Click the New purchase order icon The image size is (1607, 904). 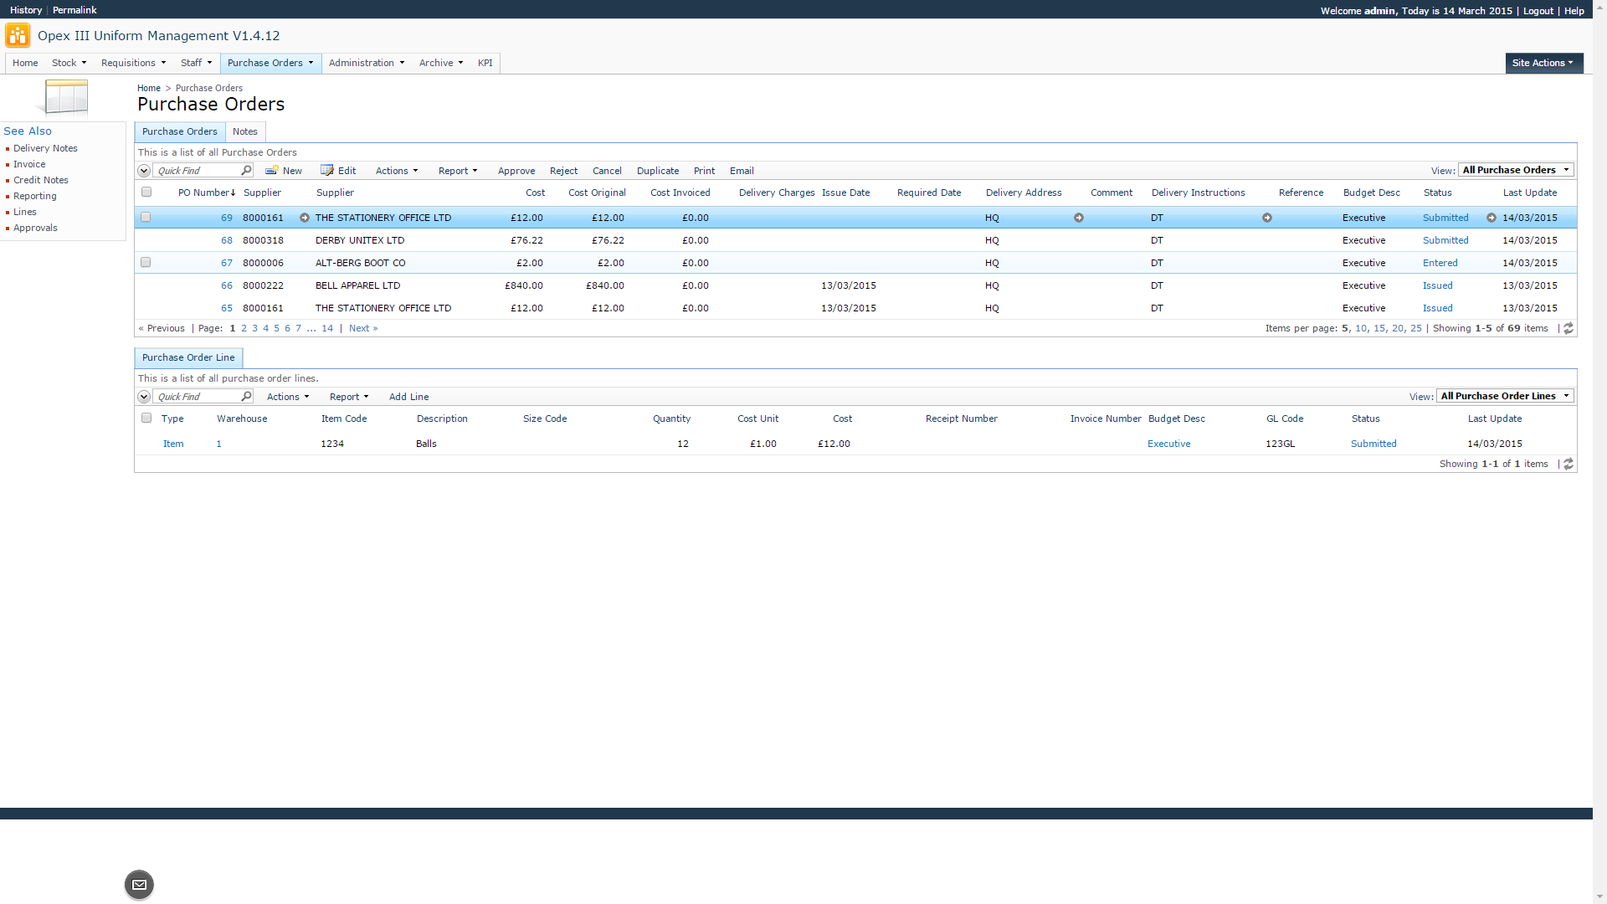tap(271, 171)
